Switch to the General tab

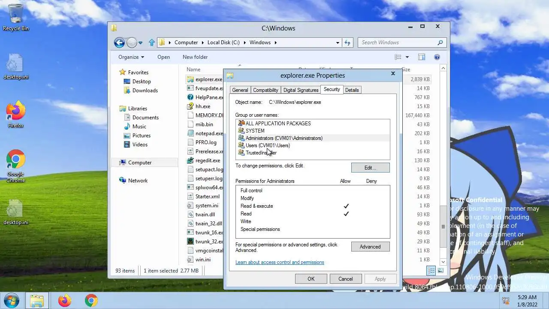click(240, 90)
